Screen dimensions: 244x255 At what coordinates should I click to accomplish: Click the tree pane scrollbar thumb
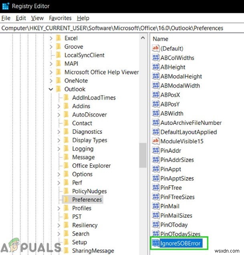[143, 155]
